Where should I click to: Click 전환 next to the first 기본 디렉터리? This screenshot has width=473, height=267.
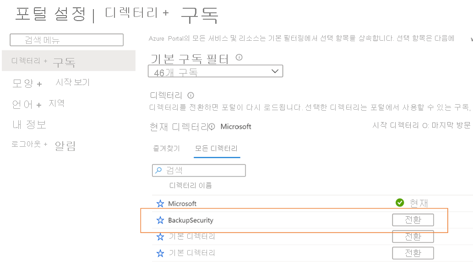coord(413,236)
